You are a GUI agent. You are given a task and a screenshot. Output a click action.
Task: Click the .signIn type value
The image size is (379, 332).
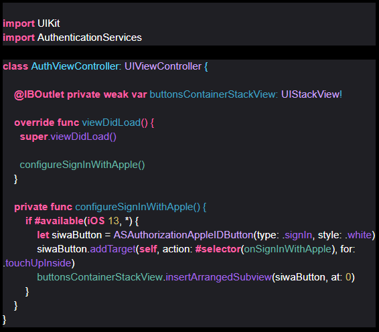click(297, 235)
